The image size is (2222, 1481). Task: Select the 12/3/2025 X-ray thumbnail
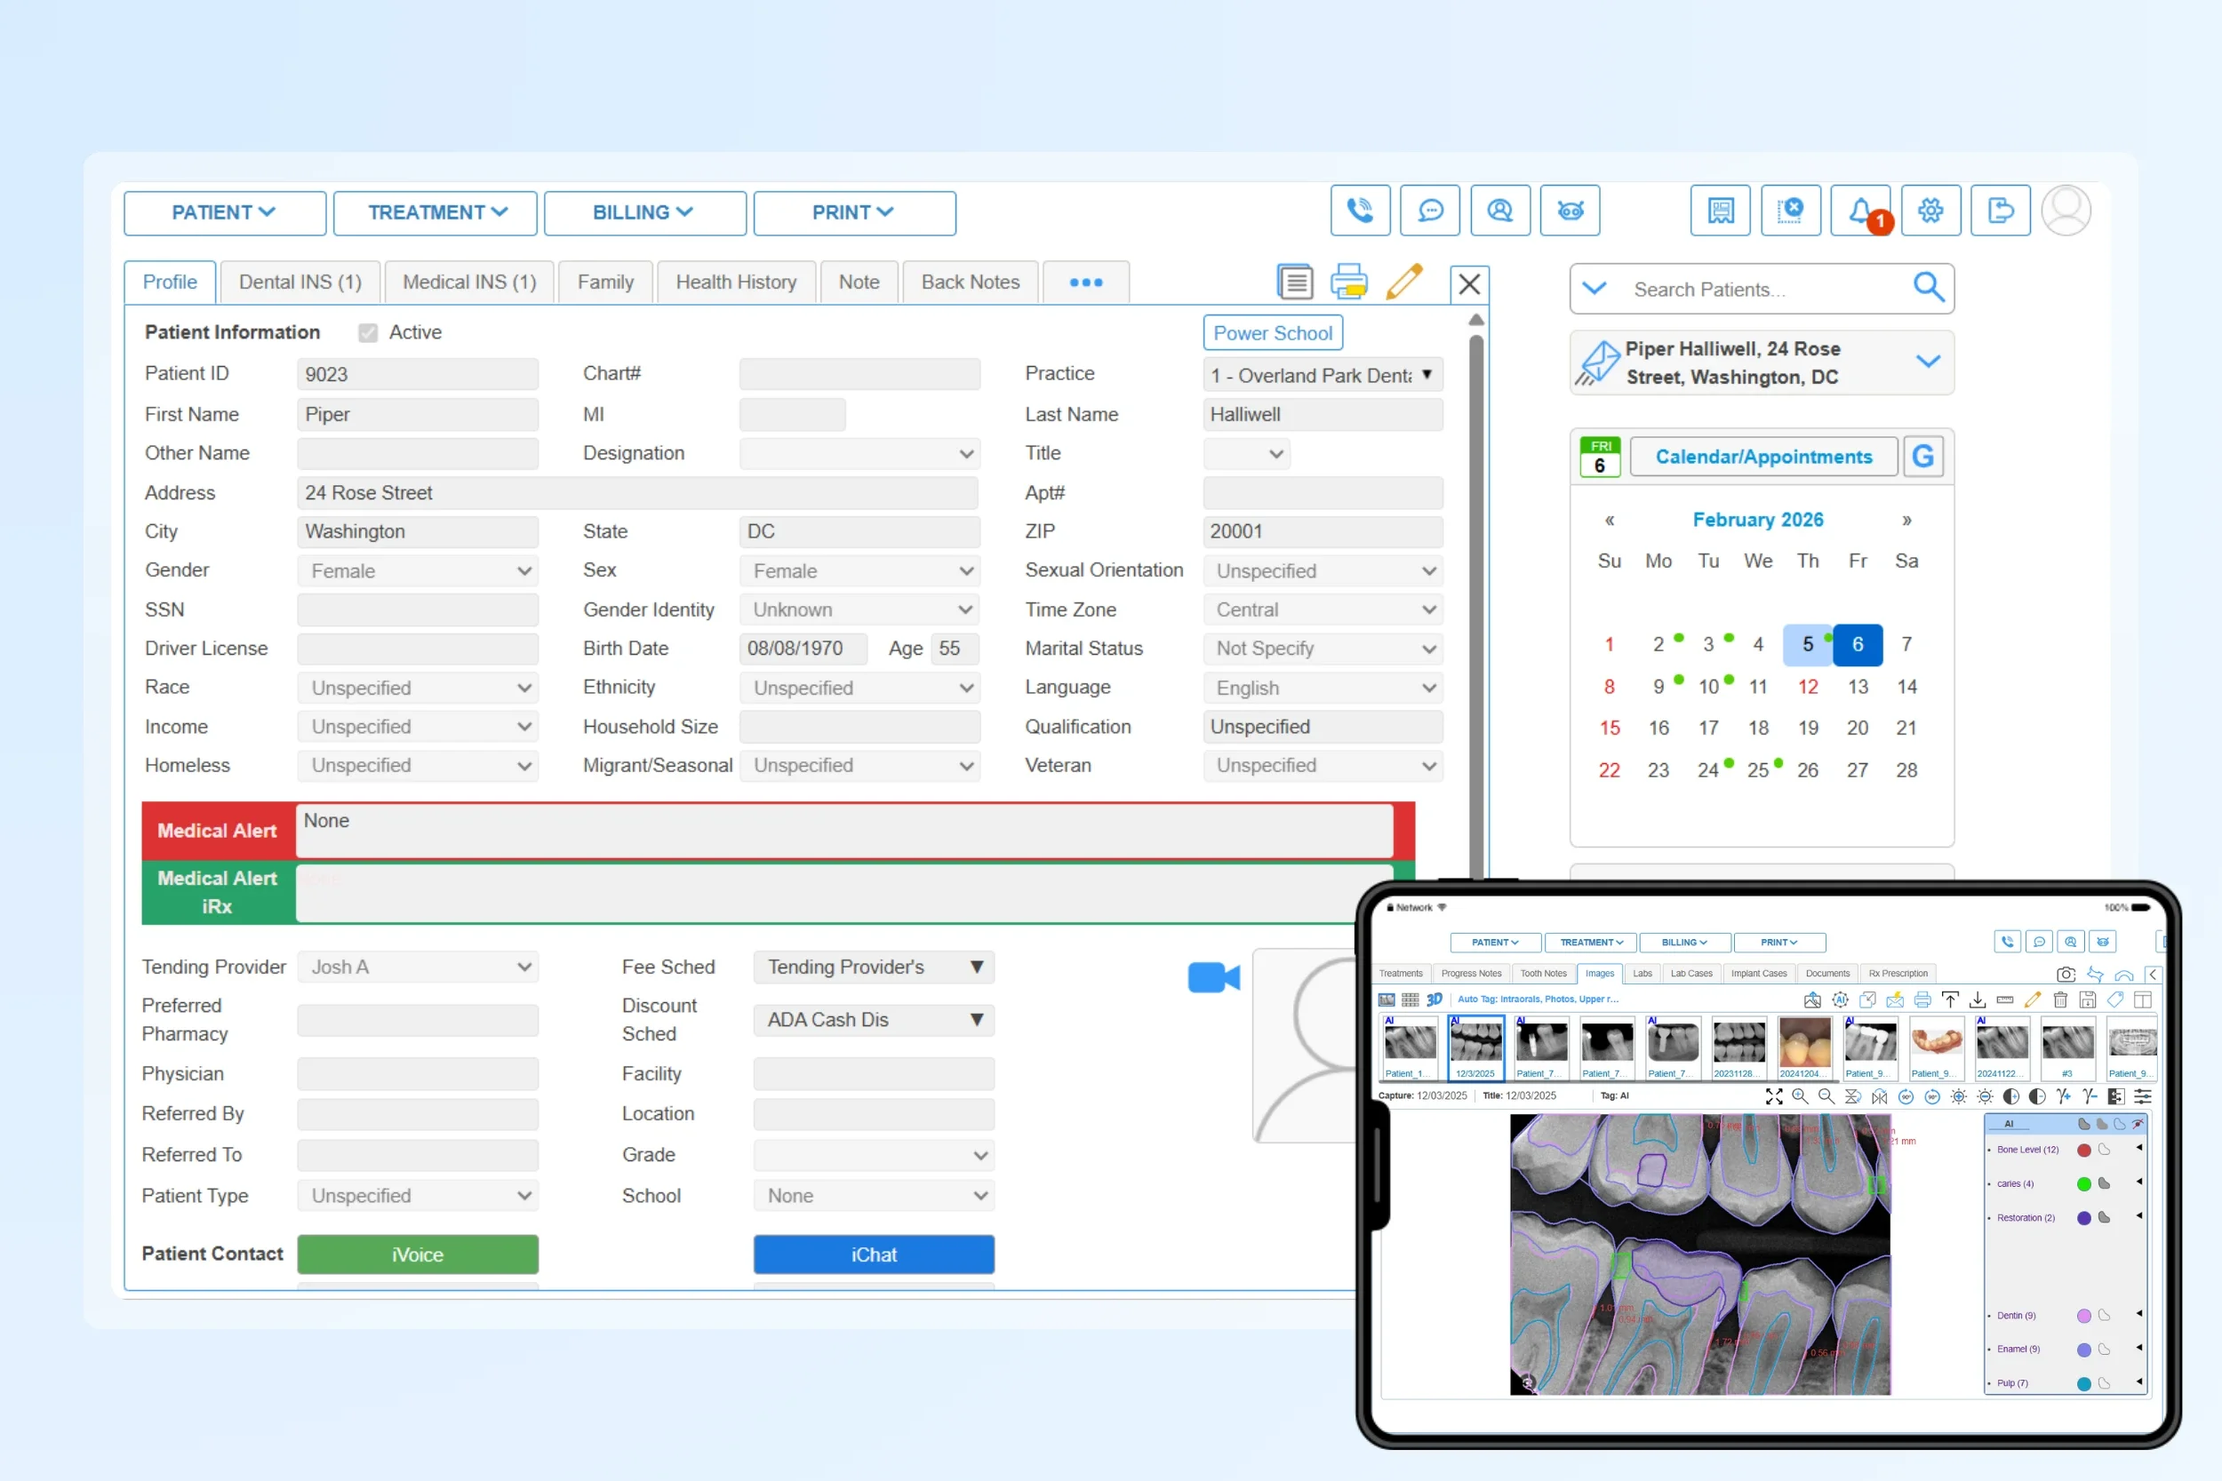pos(1475,1048)
